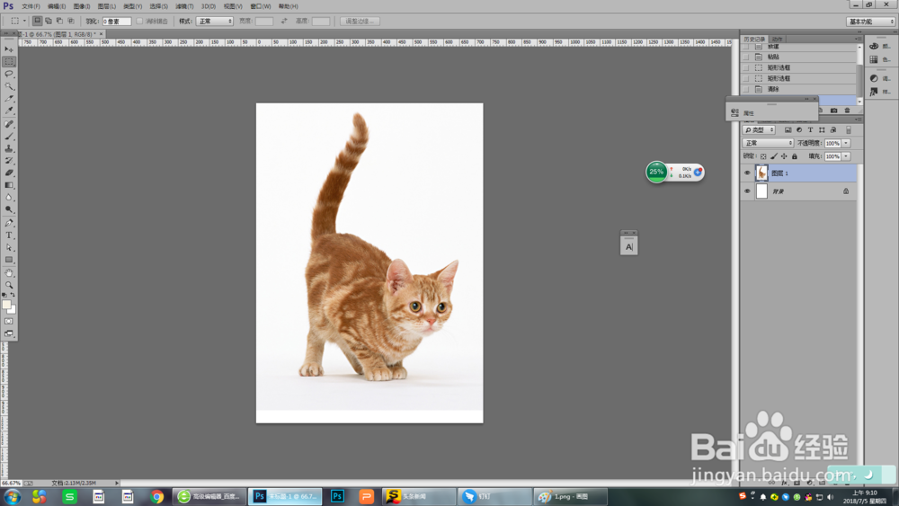899x506 pixels.
Task: Open the 基本功能 workspace dropdown
Action: [x=870, y=22]
